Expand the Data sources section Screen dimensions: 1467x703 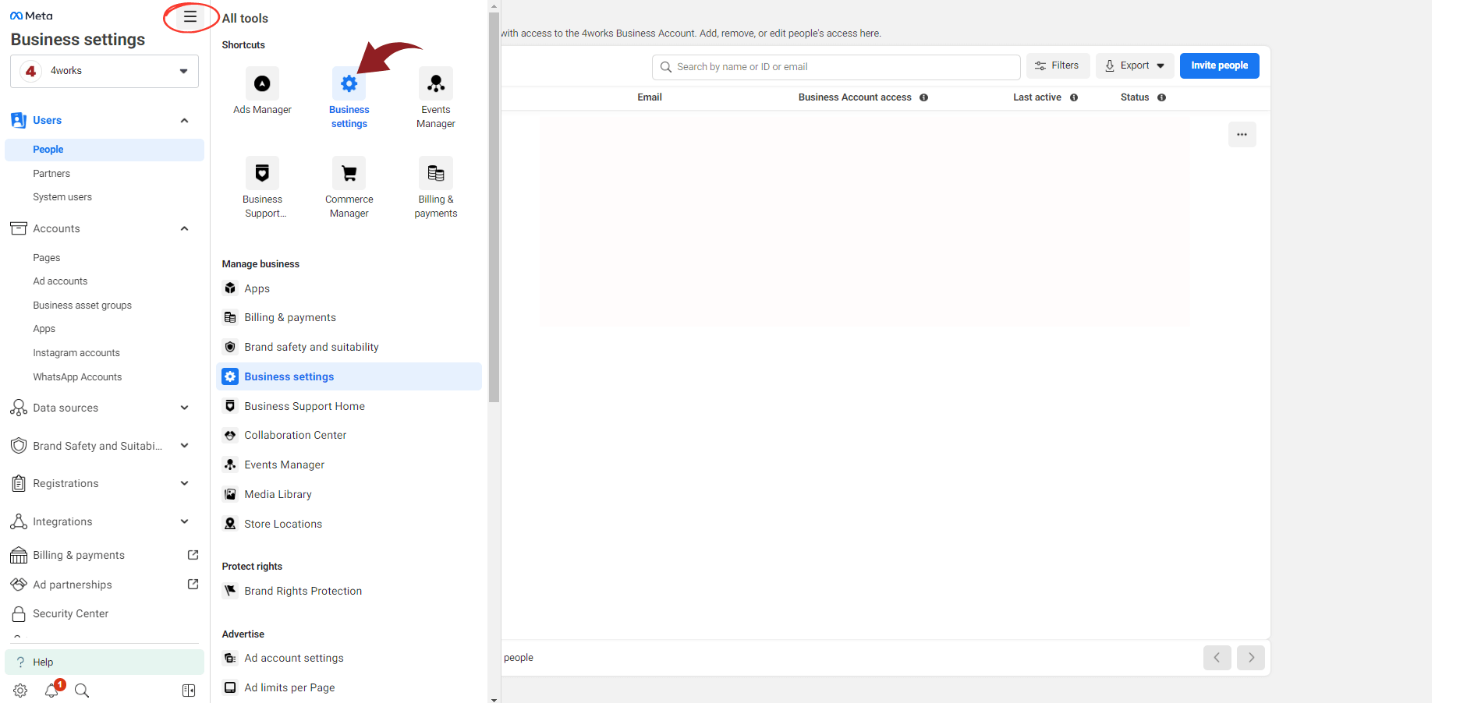click(184, 408)
